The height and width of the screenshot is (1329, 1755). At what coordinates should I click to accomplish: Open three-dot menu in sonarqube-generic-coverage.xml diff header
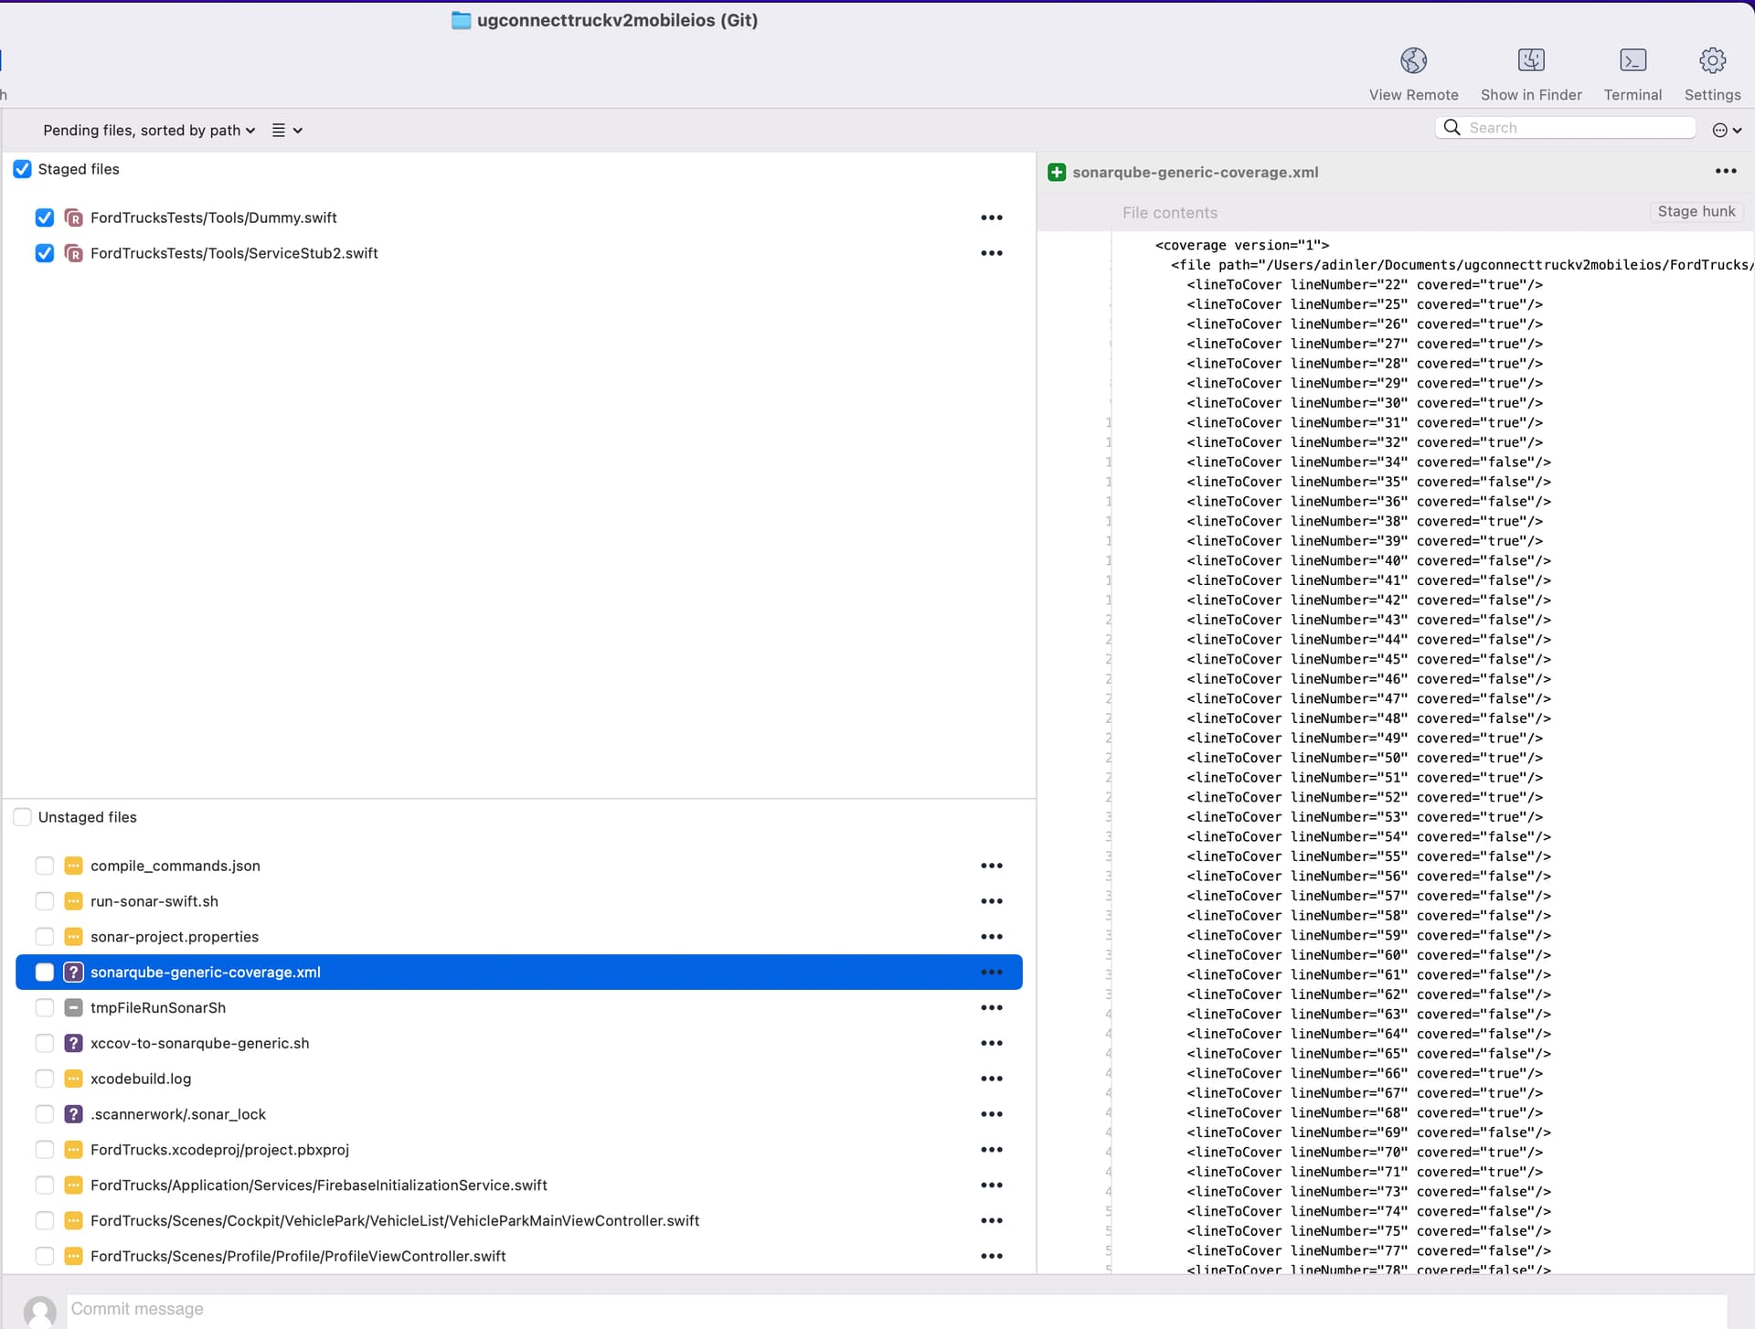pos(1725,172)
